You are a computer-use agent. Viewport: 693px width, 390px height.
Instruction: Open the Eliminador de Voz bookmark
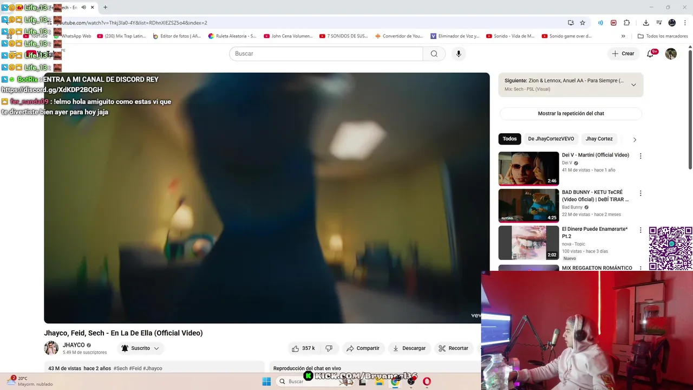pyautogui.click(x=455, y=36)
